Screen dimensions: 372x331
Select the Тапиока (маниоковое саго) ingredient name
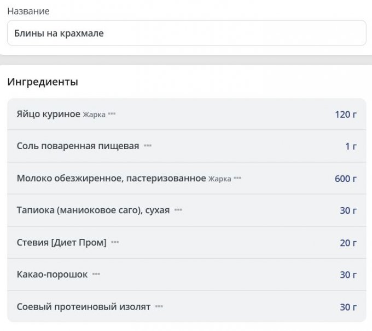pyautogui.click(x=93, y=210)
